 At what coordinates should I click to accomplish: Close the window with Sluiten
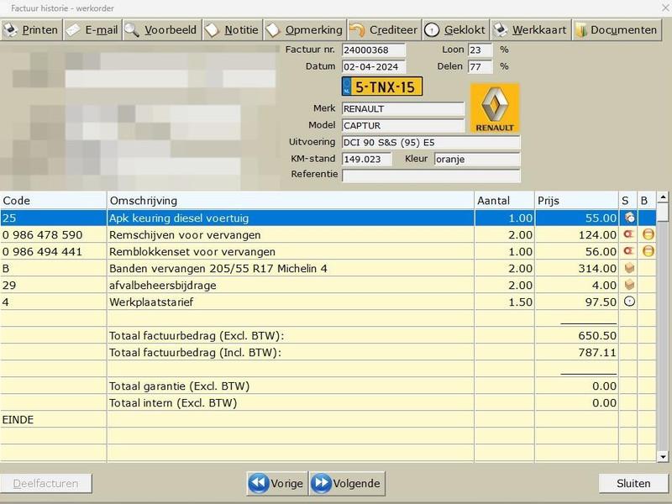633,483
